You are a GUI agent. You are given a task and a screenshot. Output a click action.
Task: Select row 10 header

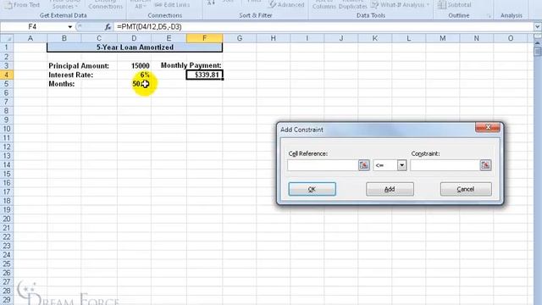[x=6, y=129]
